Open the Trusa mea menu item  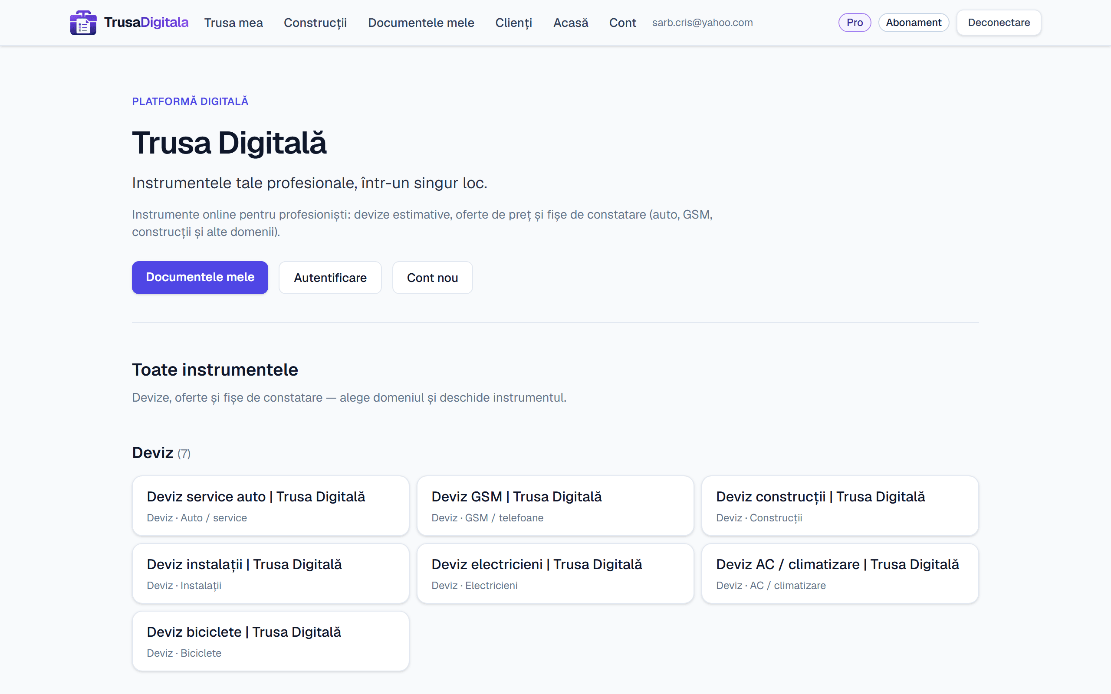click(233, 23)
